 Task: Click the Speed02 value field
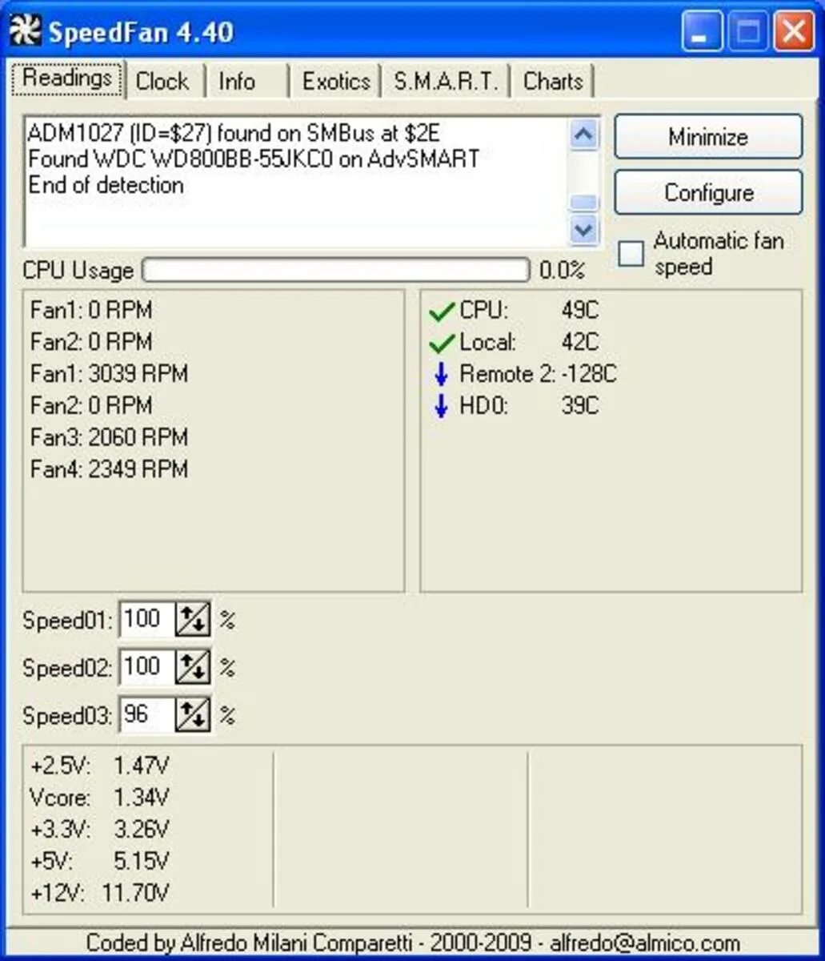point(146,667)
